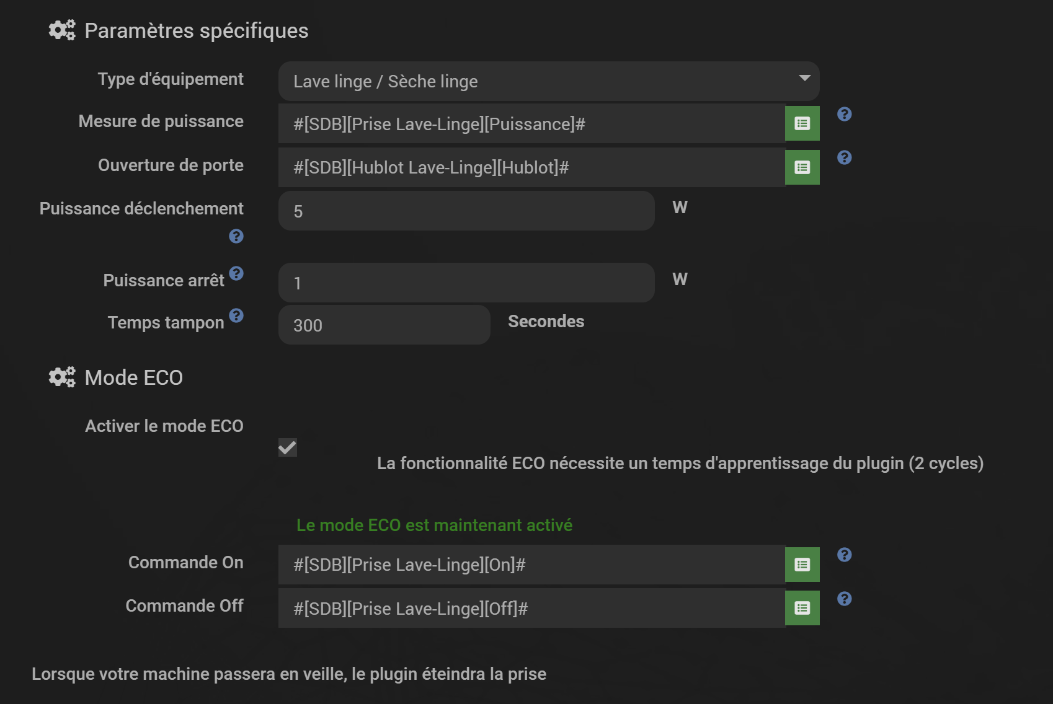Click 'Le mode ECO est maintenant activé' message
The image size is (1053, 704).
tap(434, 525)
